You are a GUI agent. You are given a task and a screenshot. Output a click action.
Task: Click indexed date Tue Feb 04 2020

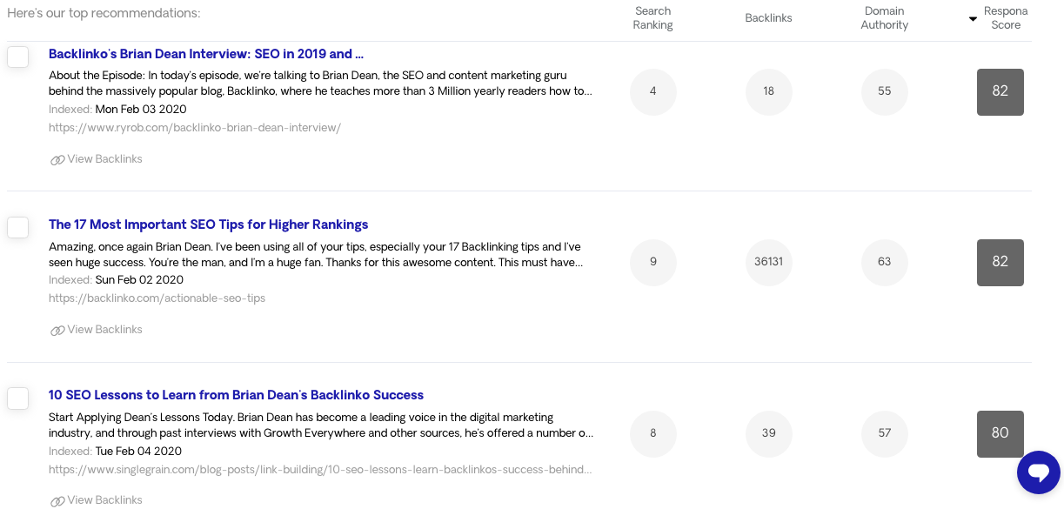[x=138, y=452]
